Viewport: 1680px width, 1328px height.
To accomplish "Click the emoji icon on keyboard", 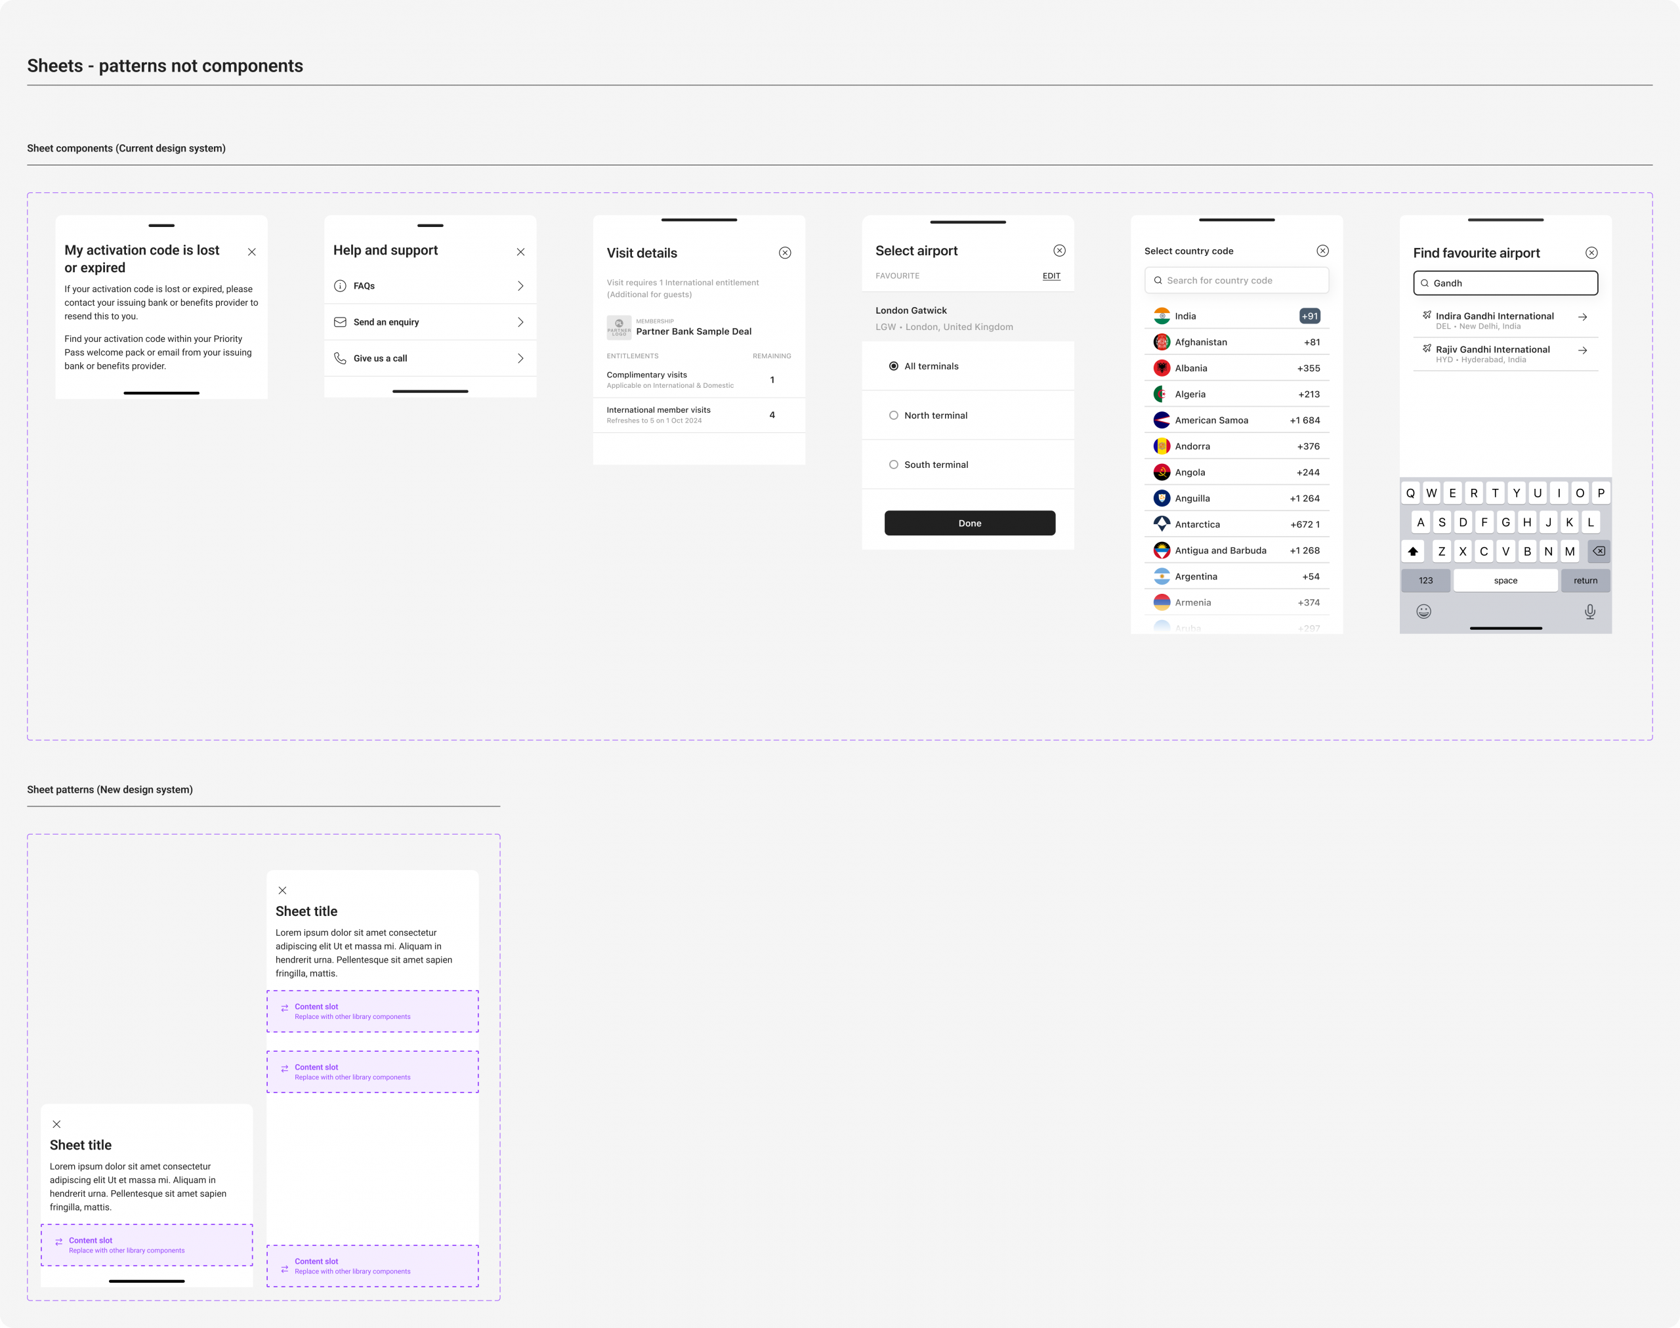I will point(1423,611).
